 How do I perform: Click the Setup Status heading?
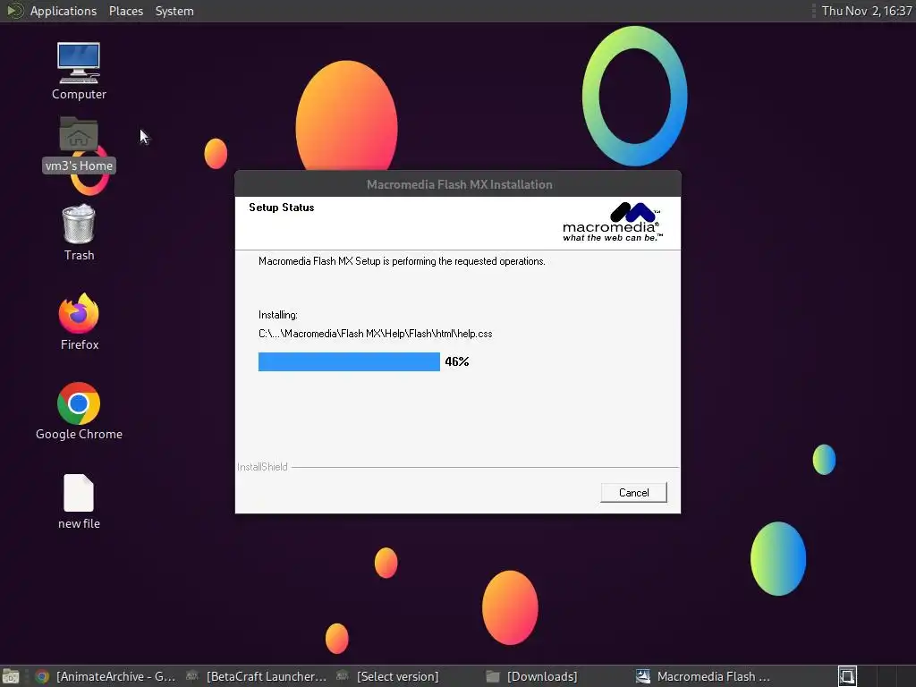pos(282,208)
